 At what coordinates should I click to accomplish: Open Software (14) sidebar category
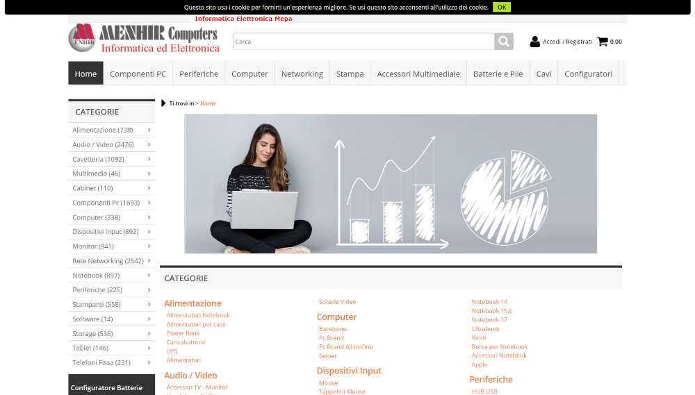(x=112, y=319)
